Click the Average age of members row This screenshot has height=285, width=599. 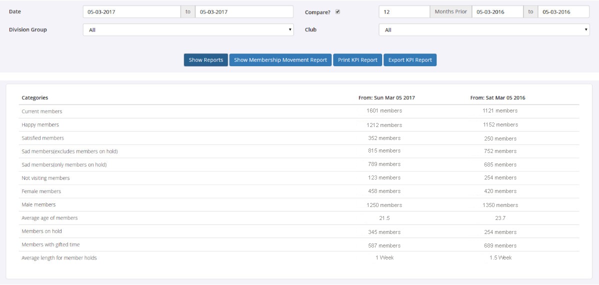point(49,218)
